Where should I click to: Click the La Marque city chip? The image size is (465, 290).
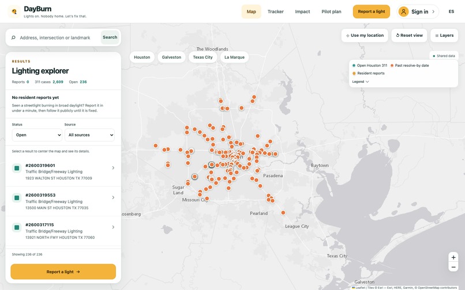(235, 58)
